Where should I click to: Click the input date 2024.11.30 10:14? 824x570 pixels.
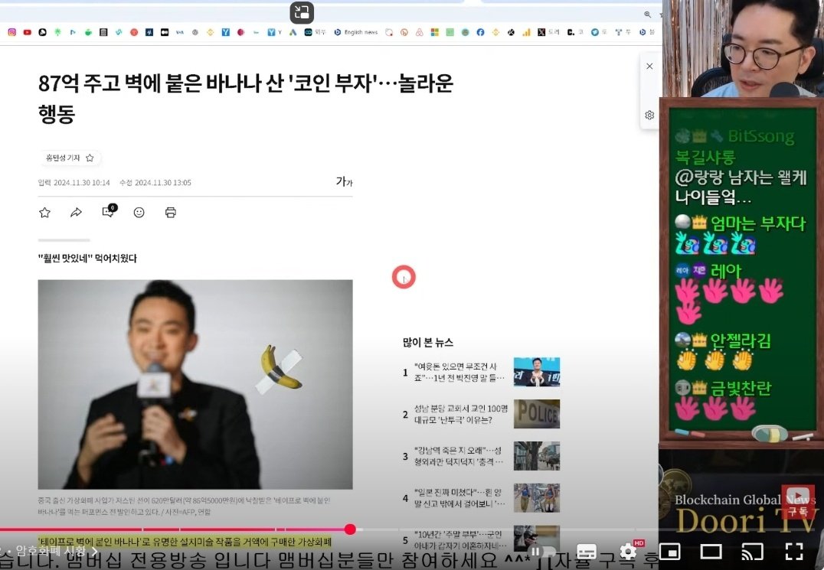(x=81, y=183)
